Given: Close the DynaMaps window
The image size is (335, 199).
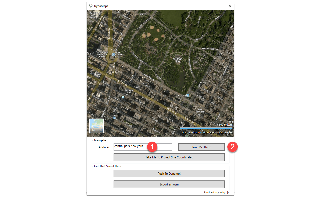Looking at the screenshot, I should [230, 6].
